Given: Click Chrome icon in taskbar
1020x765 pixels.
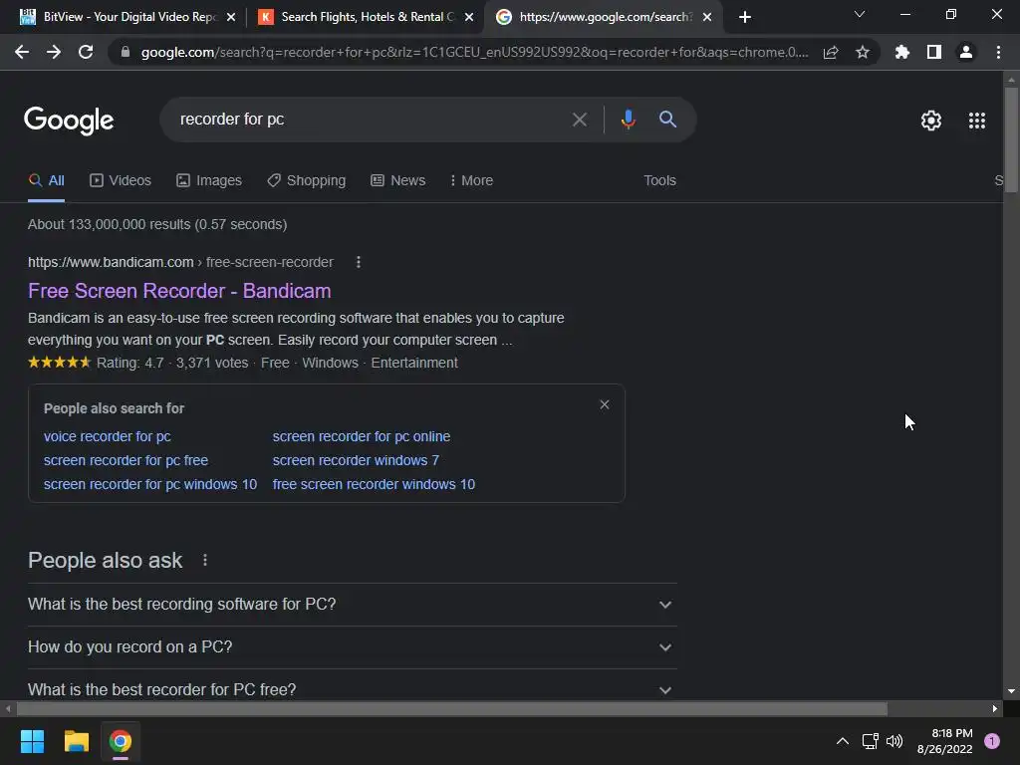Looking at the screenshot, I should tap(121, 741).
